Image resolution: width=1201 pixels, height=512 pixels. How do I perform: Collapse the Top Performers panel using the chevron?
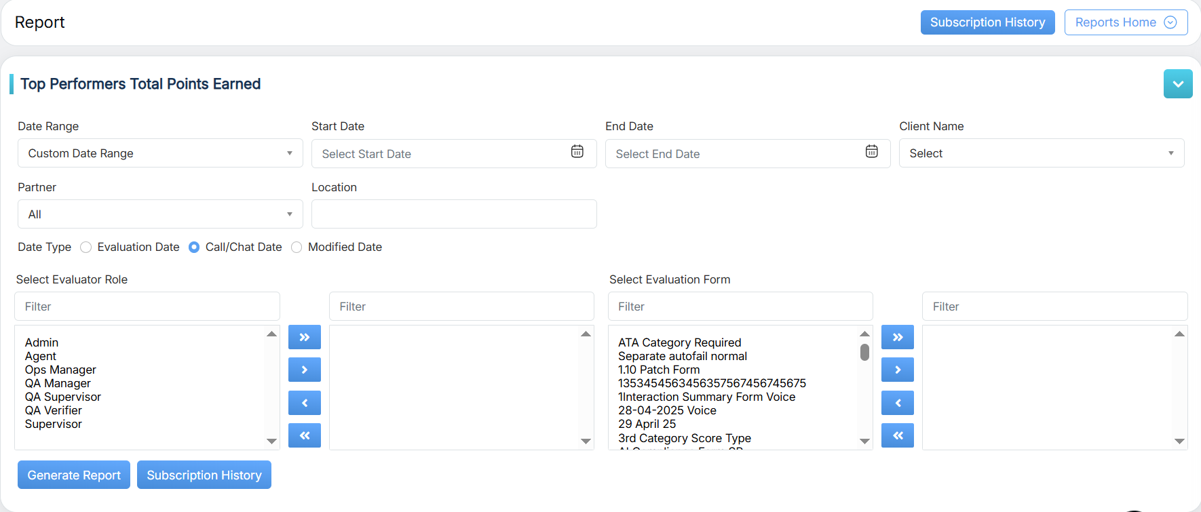[1177, 84]
